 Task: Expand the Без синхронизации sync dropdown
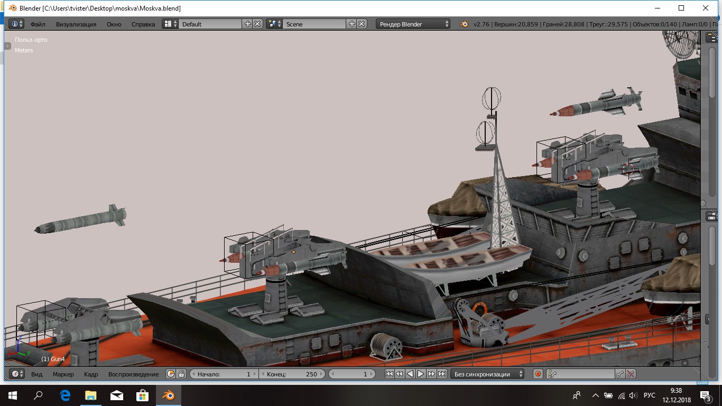487,374
